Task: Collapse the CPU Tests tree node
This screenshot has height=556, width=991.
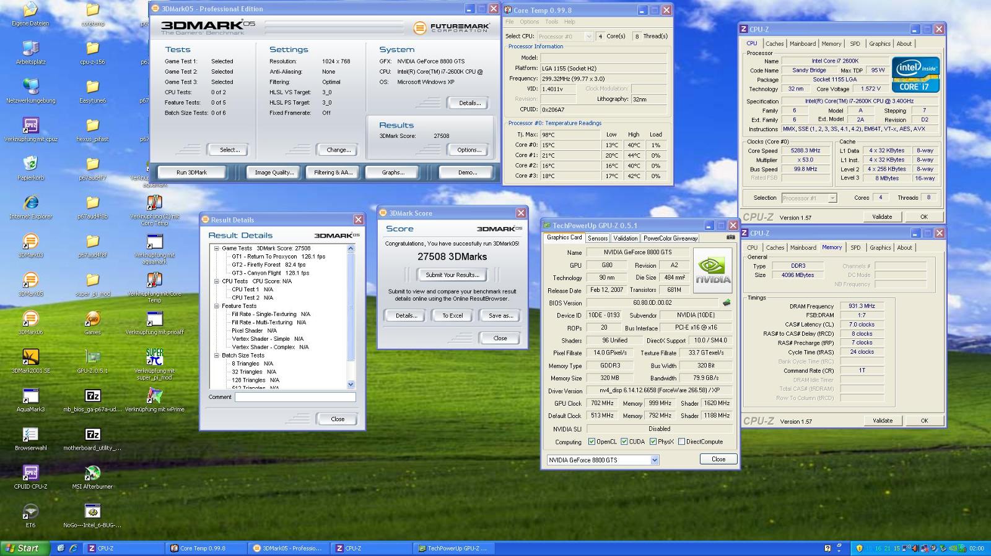Action: point(217,281)
